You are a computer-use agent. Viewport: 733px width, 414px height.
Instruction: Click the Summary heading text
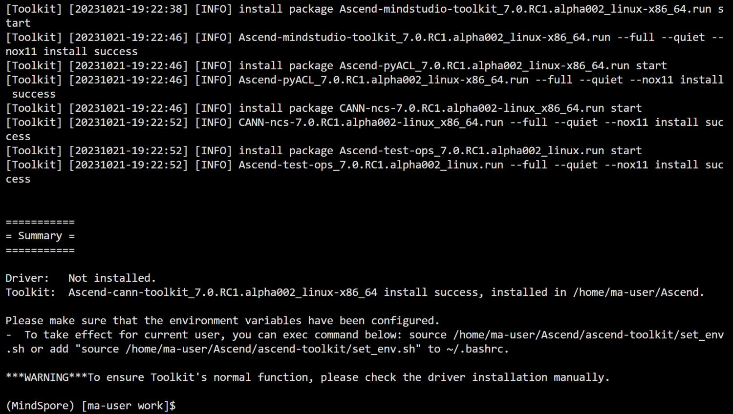point(40,236)
